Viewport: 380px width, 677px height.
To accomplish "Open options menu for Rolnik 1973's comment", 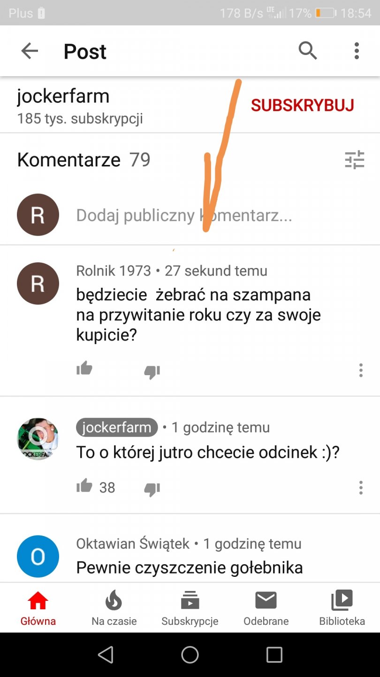I will click(360, 370).
